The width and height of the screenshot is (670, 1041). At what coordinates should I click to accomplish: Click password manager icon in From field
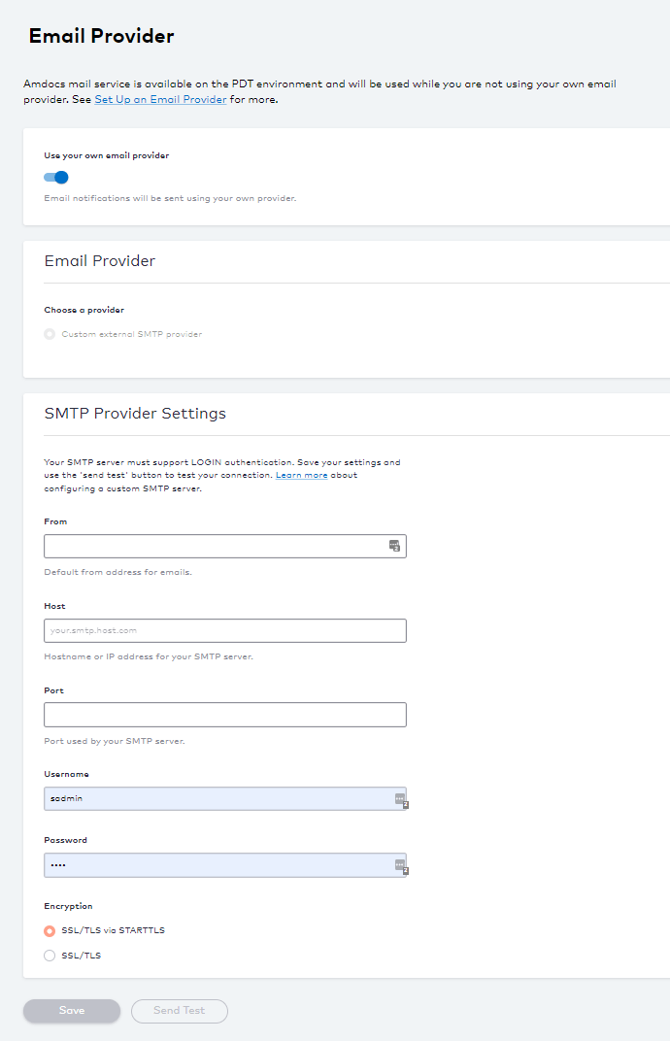[x=394, y=546]
